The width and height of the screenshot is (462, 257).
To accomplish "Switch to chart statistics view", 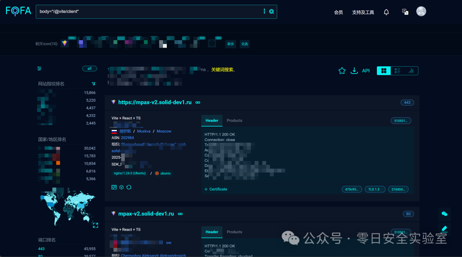I will 411,71.
